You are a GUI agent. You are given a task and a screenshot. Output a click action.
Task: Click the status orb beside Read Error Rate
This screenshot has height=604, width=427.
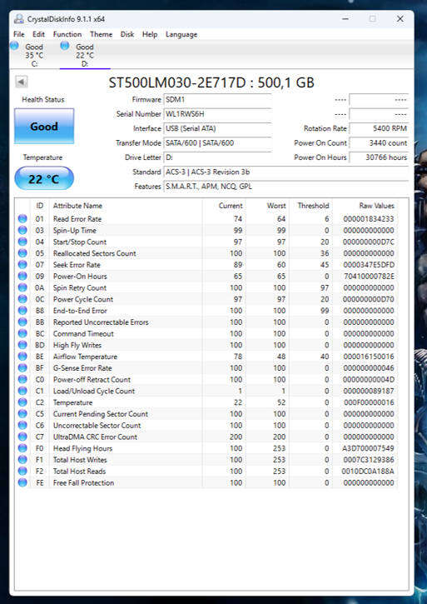(22, 219)
